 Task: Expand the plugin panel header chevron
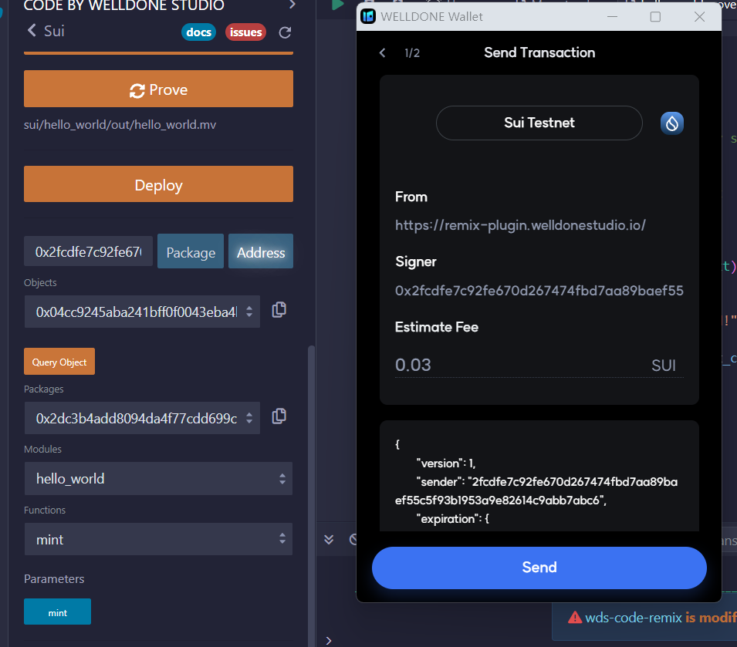(x=292, y=5)
